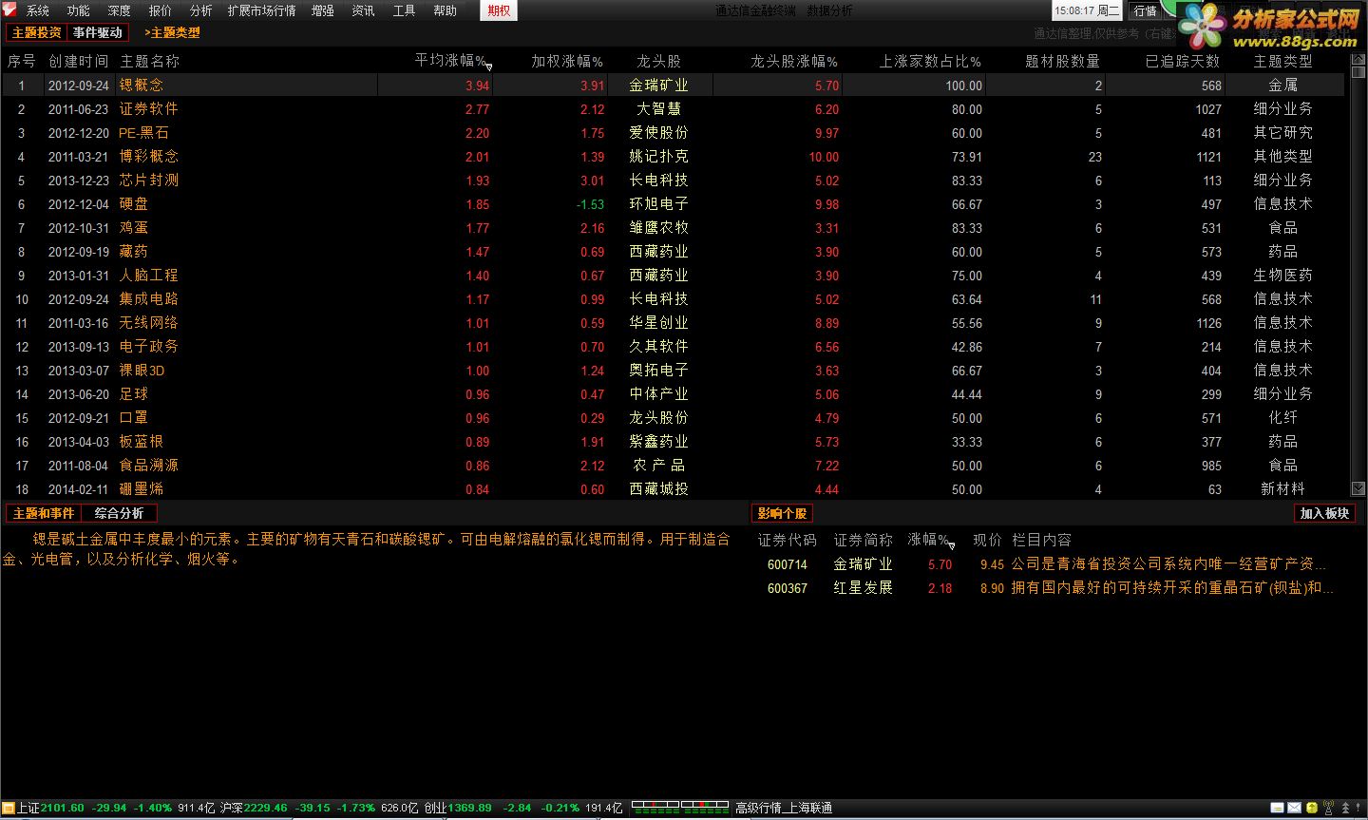
Task: Click stock code 600714
Action: [x=788, y=564]
